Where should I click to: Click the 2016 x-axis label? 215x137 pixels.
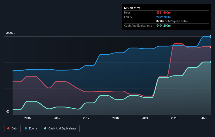pos(57,118)
